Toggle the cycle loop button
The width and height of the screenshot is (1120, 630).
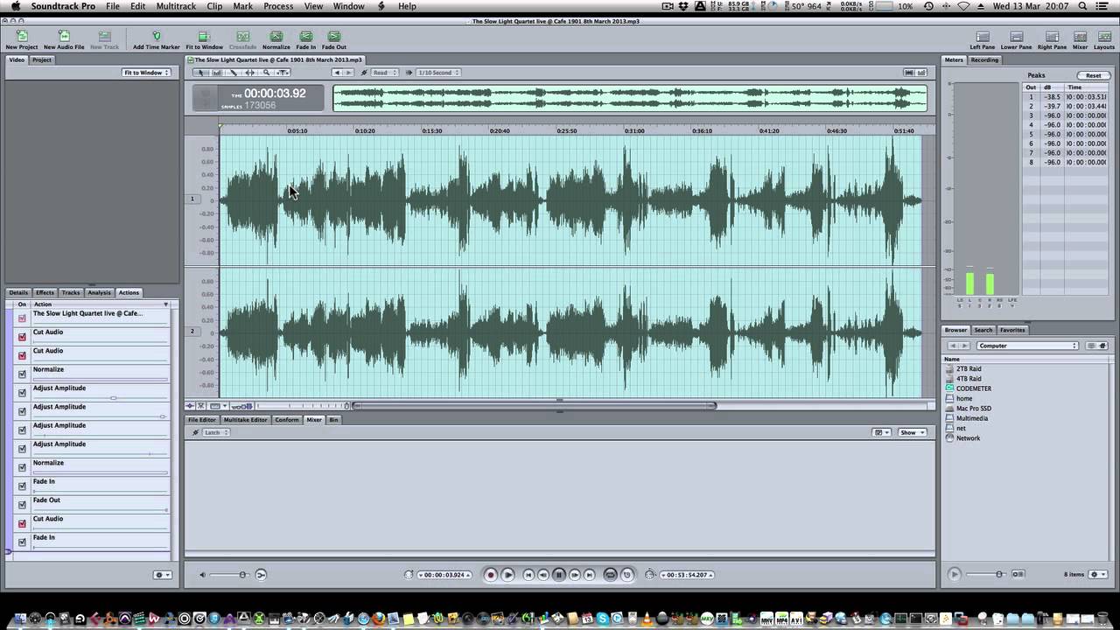pyautogui.click(x=610, y=575)
